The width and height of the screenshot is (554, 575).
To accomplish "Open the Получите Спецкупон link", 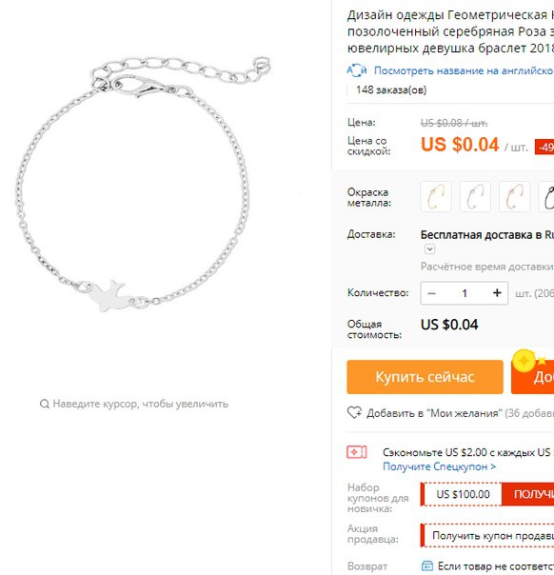I will click(x=439, y=466).
